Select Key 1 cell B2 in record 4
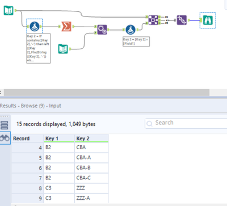 [59, 148]
